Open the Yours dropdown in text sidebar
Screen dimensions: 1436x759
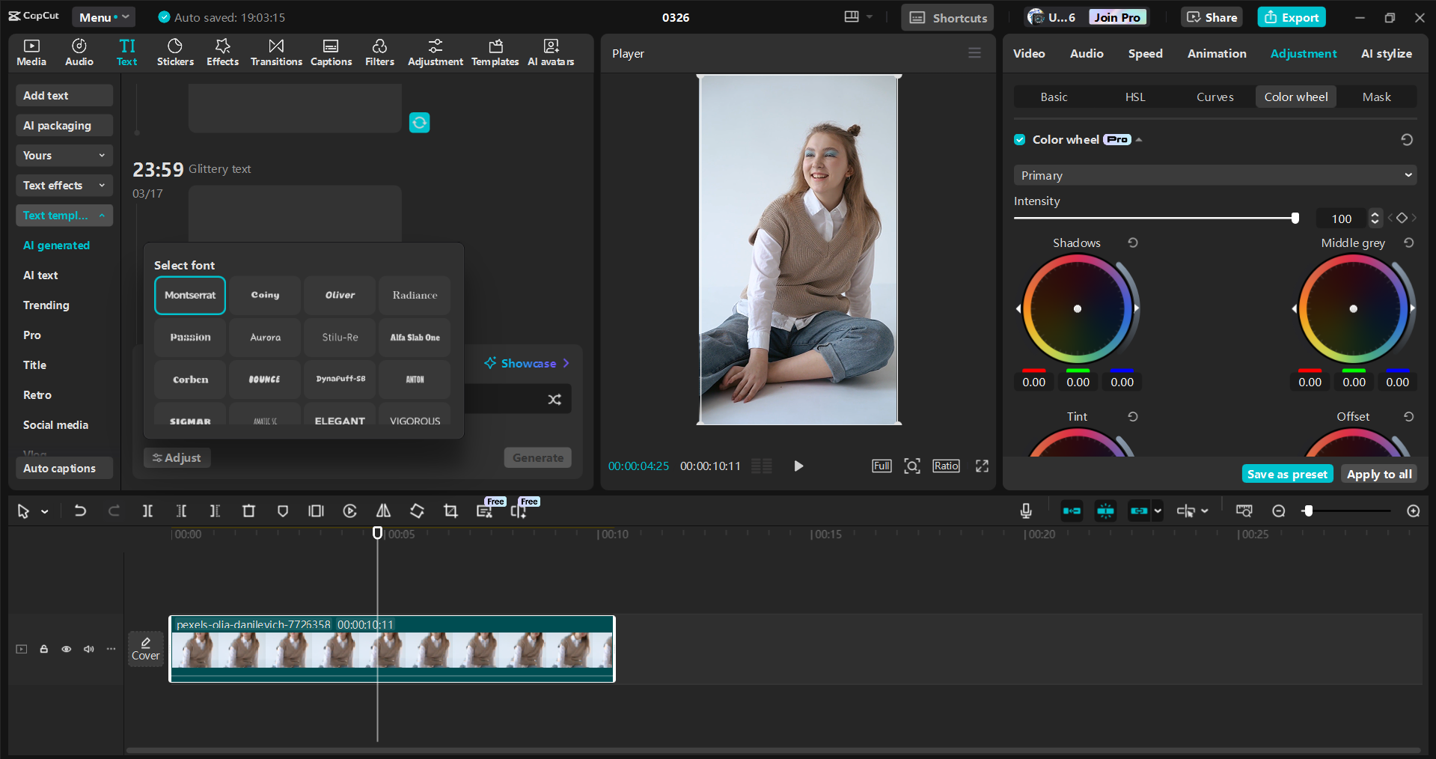click(64, 155)
